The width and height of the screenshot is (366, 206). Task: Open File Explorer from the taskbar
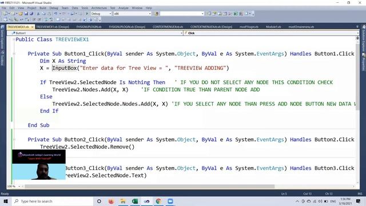click(123, 201)
